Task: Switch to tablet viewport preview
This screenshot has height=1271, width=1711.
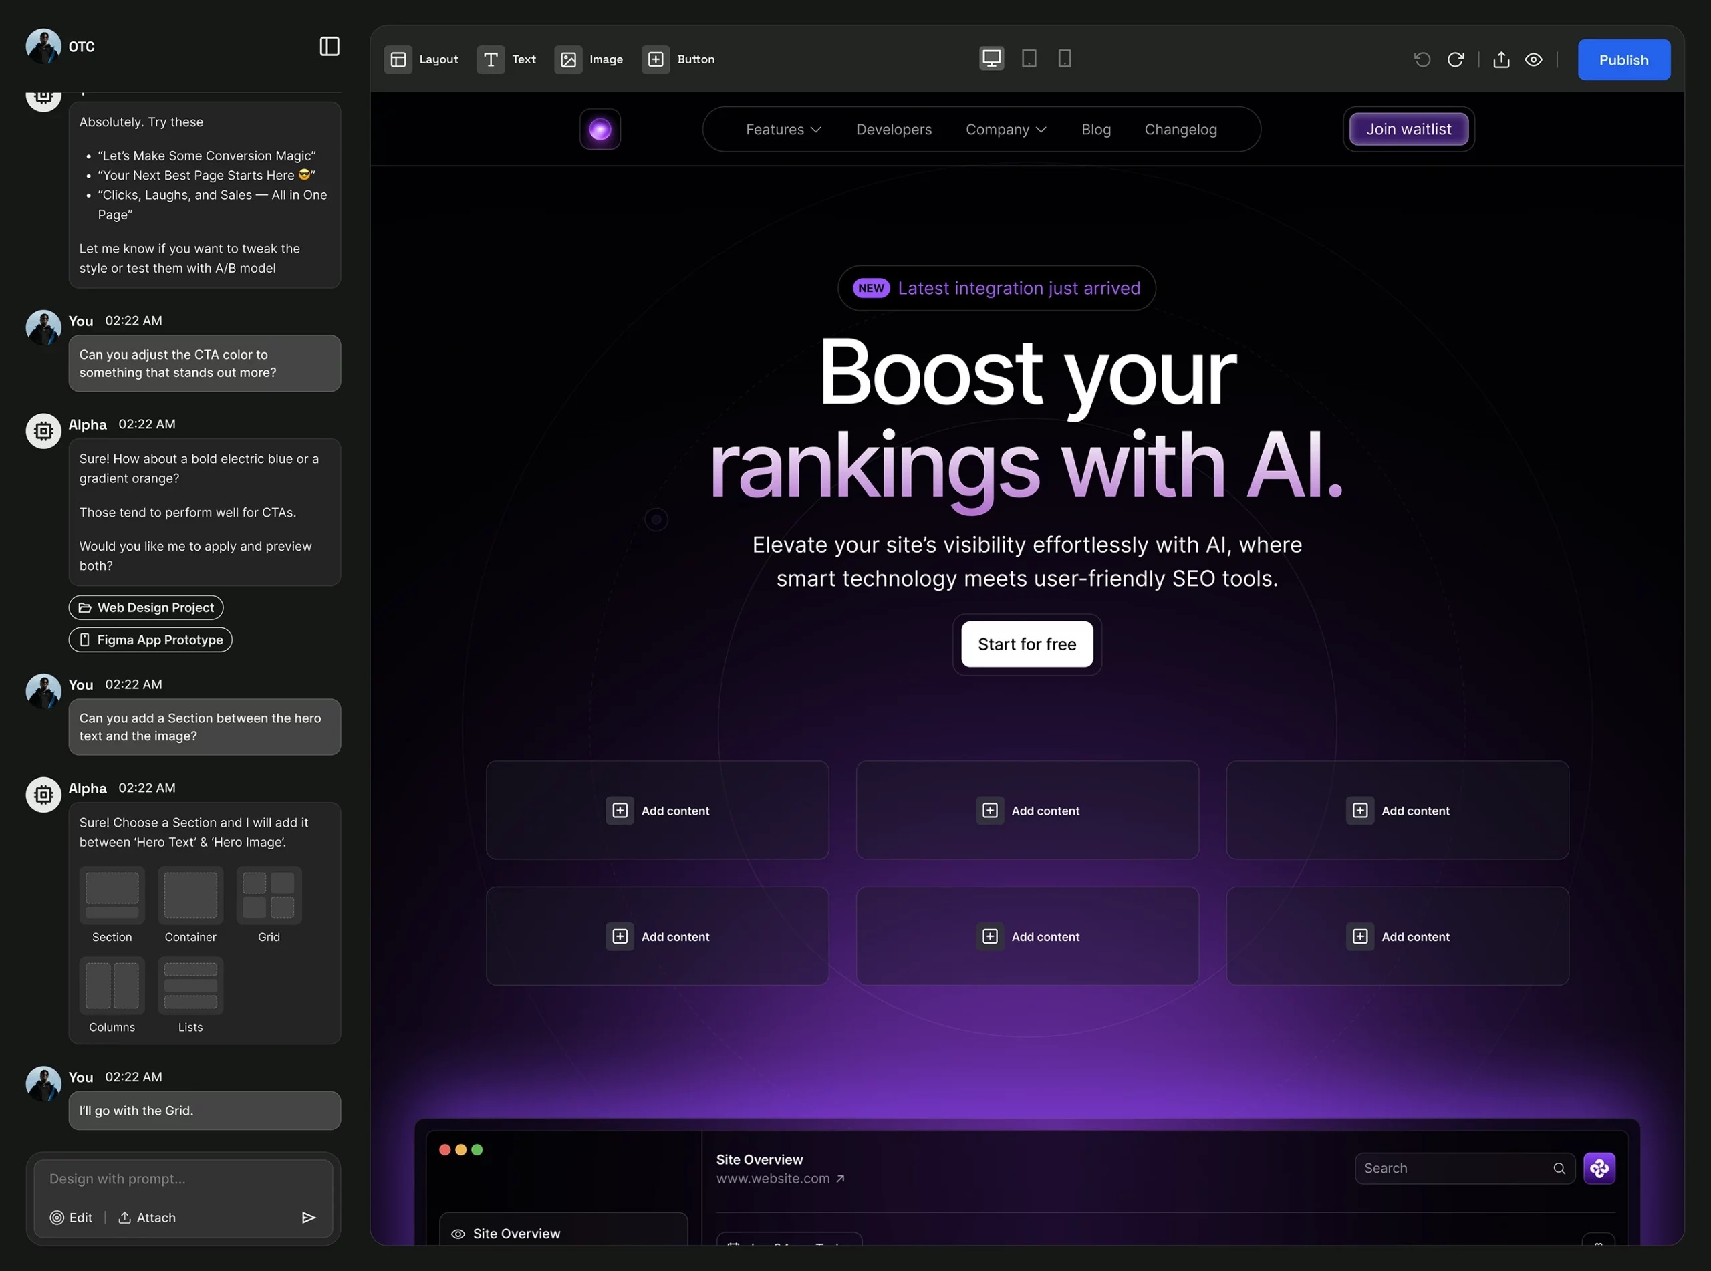Action: point(1029,57)
